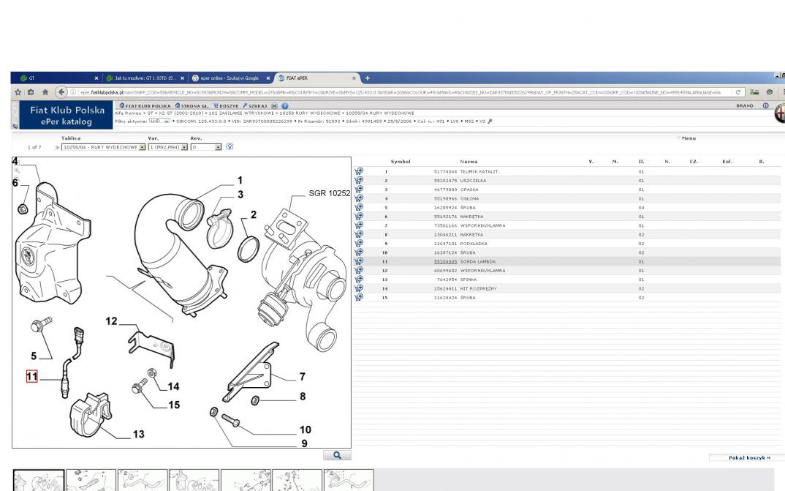
Task: Select the fourth diagram thumbnail
Action: tap(194, 480)
